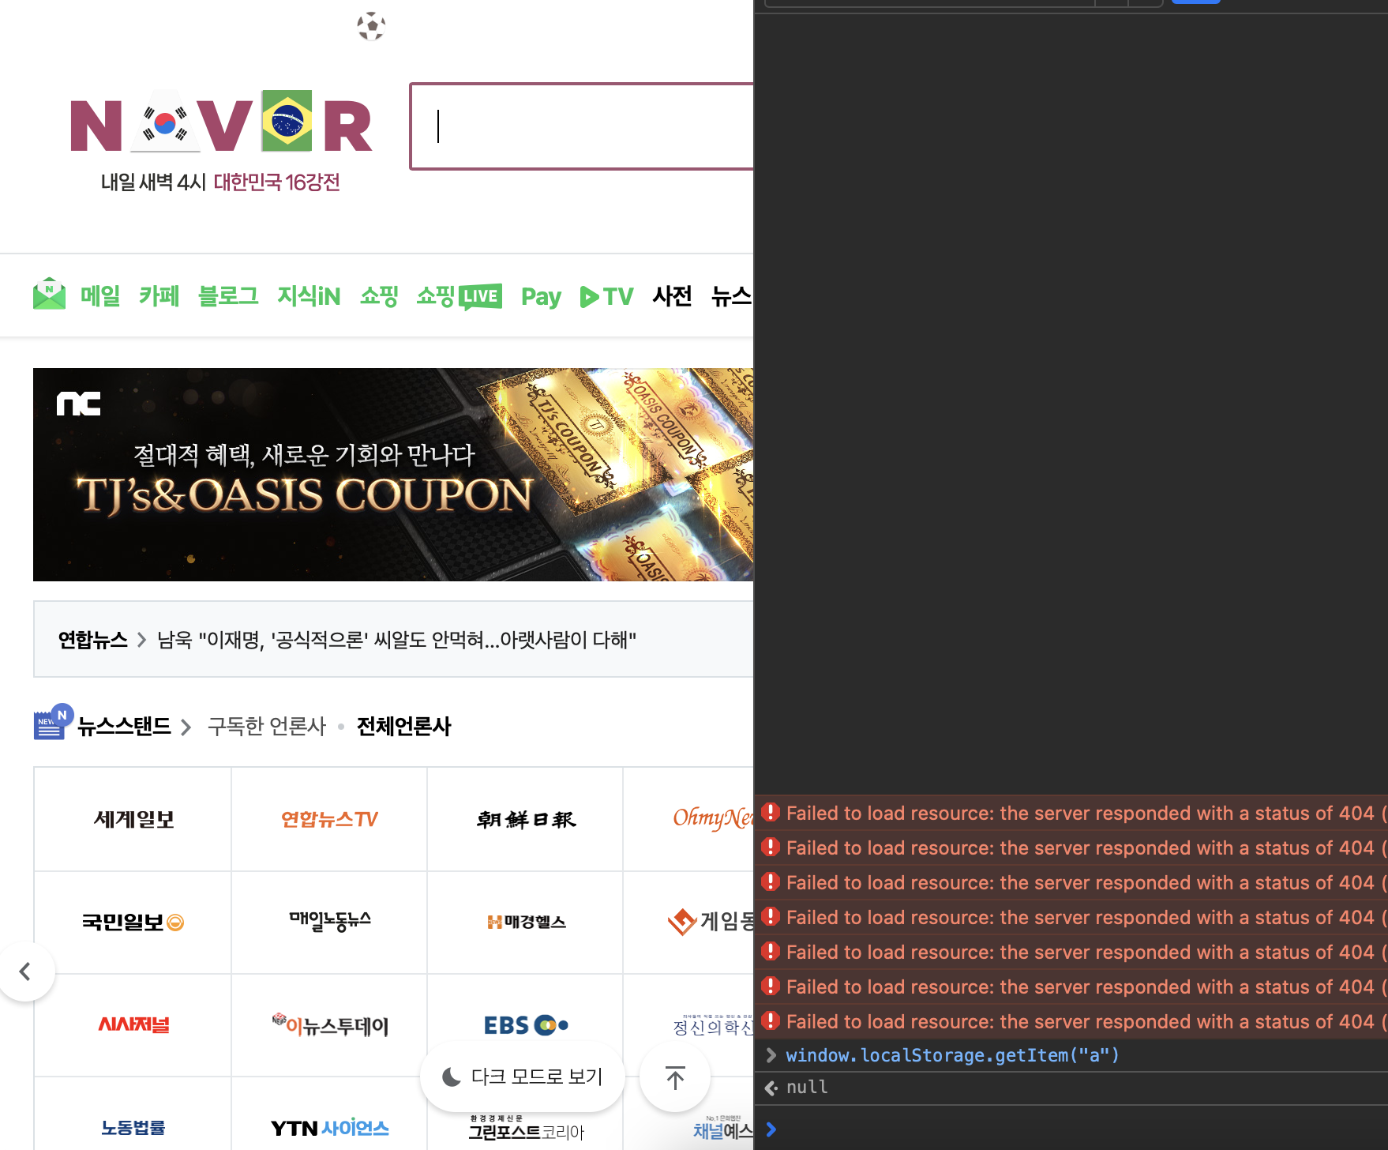Viewport: 1388px width, 1150px height.
Task: Open Naver TV link
Action: (x=606, y=296)
